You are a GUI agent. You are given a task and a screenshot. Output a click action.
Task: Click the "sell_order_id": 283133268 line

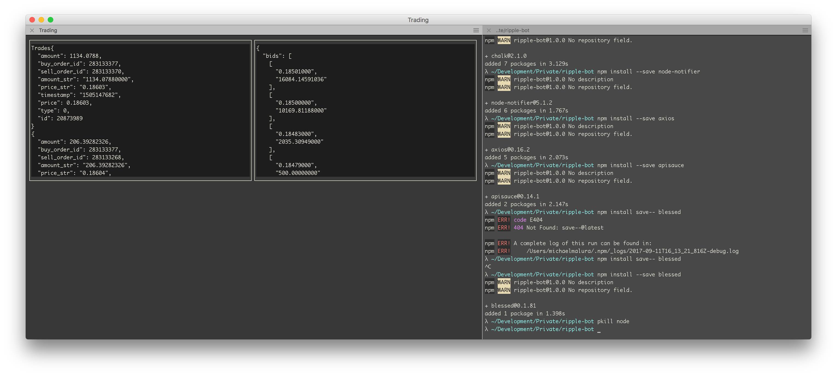81,157
